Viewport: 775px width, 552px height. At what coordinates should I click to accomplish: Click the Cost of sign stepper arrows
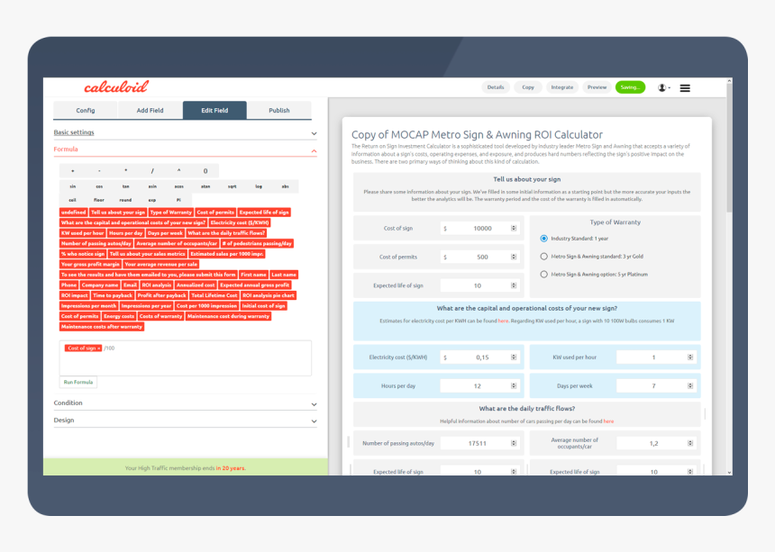pyautogui.click(x=514, y=229)
